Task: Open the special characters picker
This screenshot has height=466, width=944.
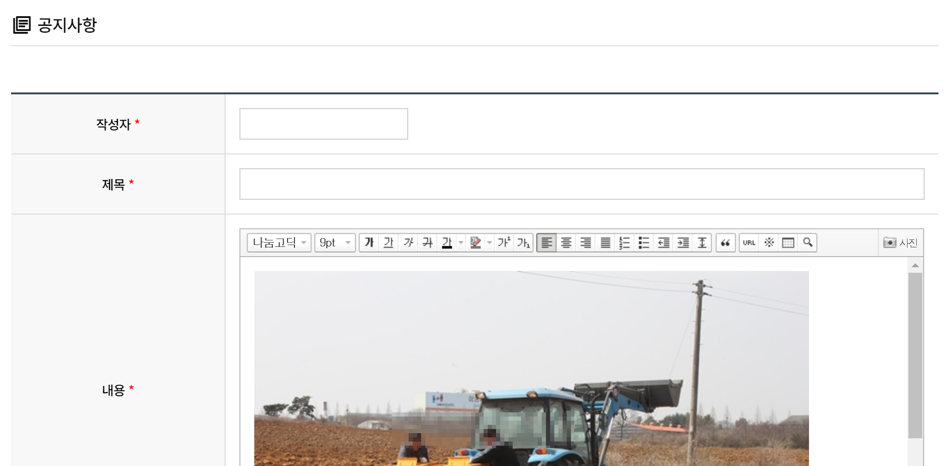Action: pos(769,243)
